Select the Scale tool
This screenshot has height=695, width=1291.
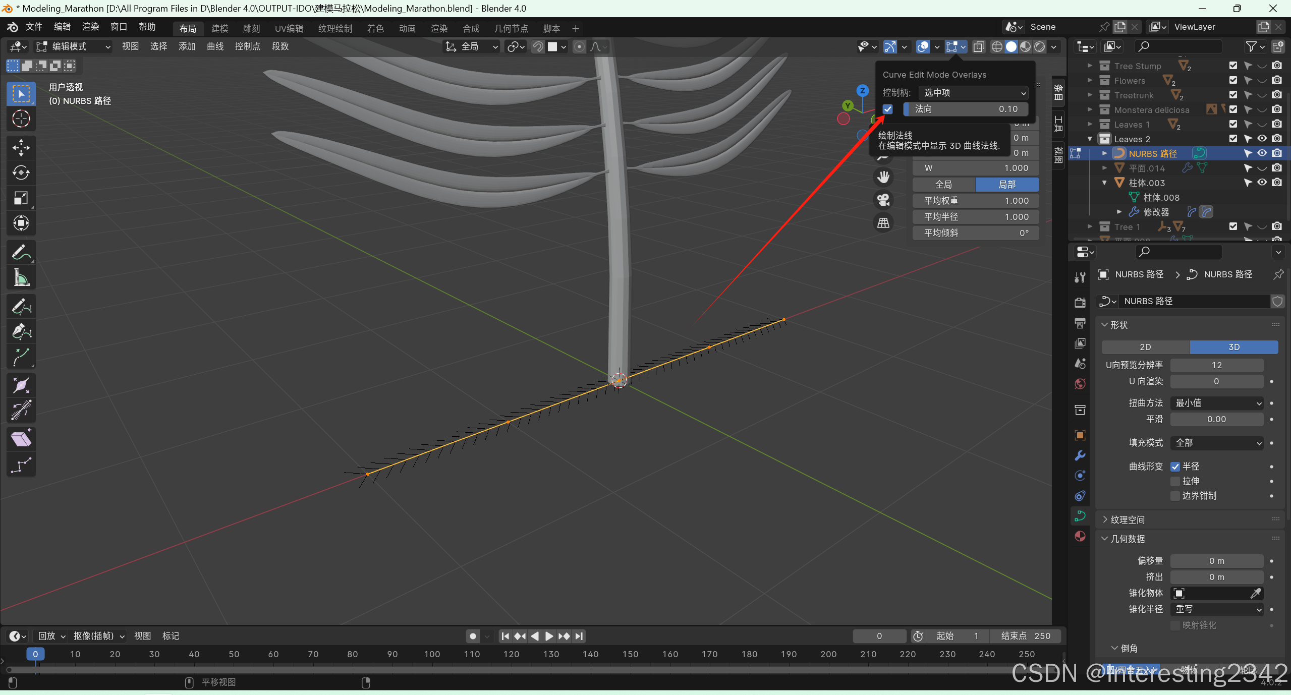[x=21, y=198]
